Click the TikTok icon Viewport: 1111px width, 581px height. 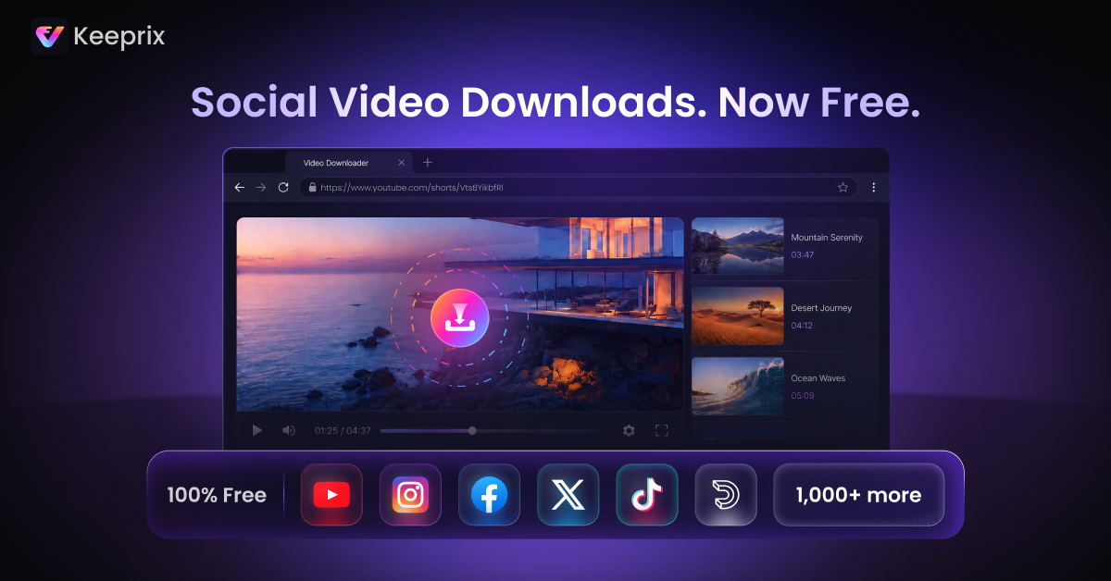tap(647, 495)
